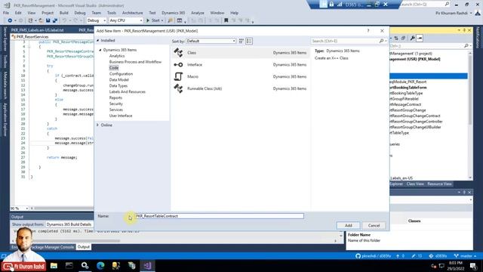Image resolution: width=483 pixels, height=272 pixels.
Task: Click master branch indicator in status bar
Action: [x=465, y=256]
